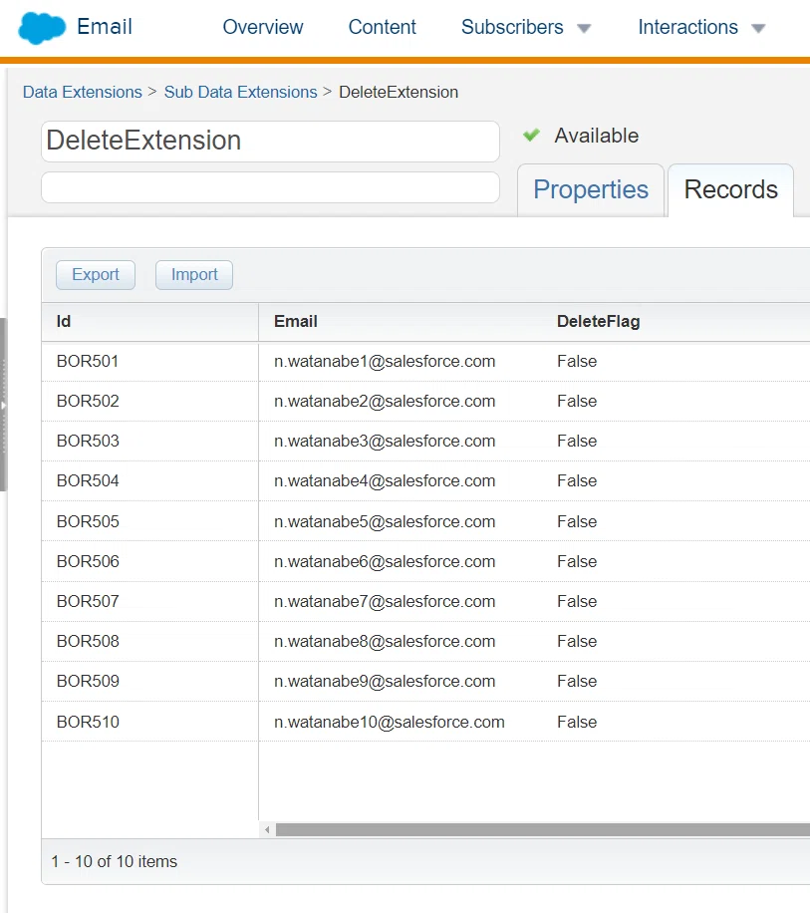The height and width of the screenshot is (913, 810).
Task: Click email n.watanabe3@salesforce.com
Action: pyautogui.click(x=385, y=442)
